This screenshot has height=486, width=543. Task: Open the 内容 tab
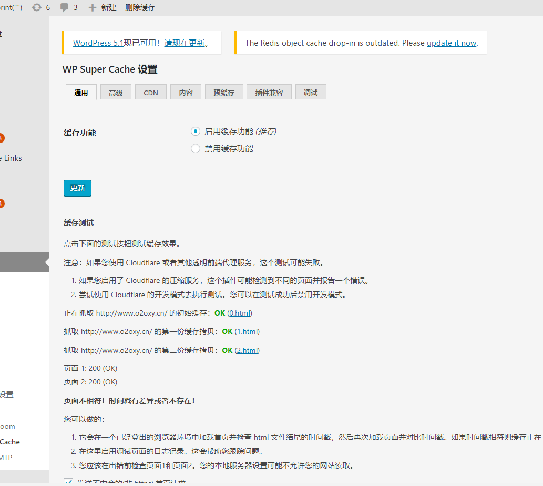coord(186,93)
